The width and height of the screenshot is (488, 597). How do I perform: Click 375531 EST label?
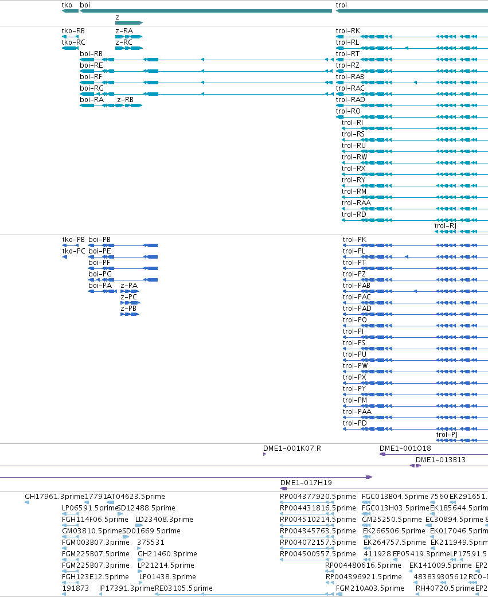coord(151,542)
